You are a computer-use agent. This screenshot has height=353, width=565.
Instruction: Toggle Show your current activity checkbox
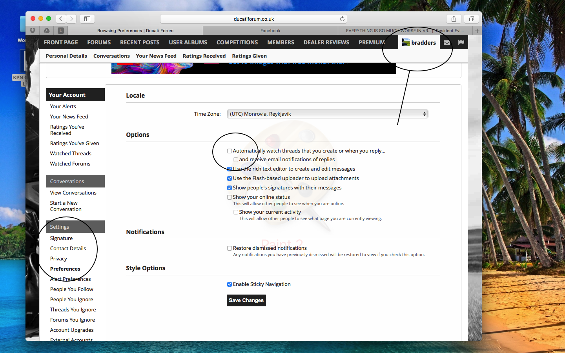[x=236, y=212]
